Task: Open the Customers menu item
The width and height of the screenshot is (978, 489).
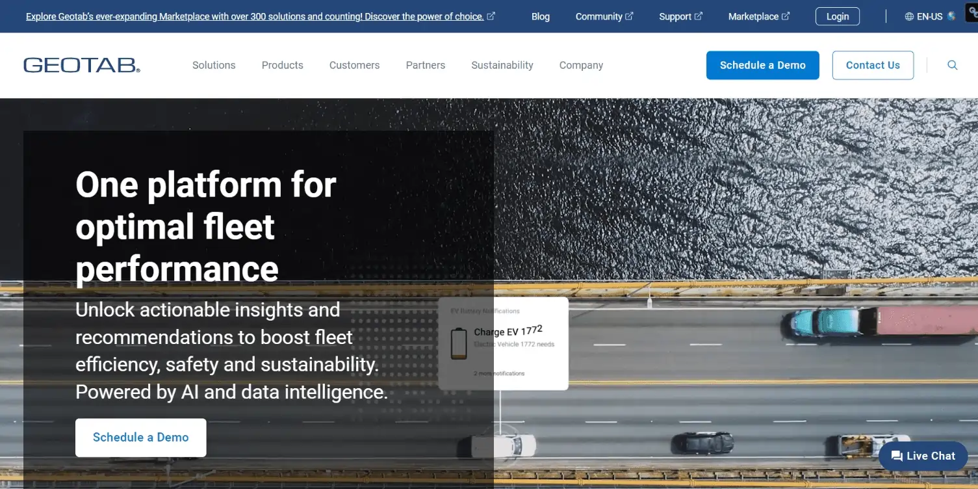Action: (x=355, y=65)
